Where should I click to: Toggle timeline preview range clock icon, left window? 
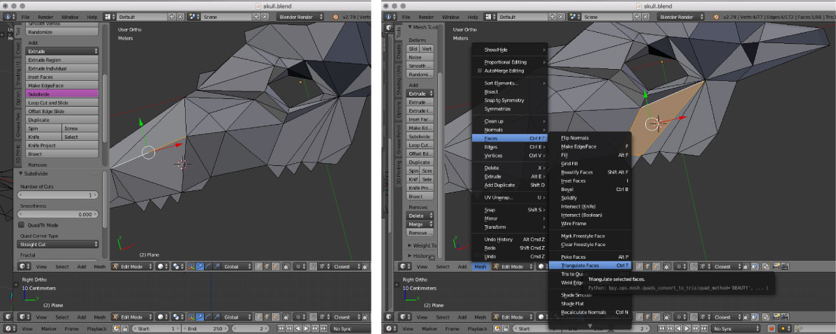pos(116,328)
